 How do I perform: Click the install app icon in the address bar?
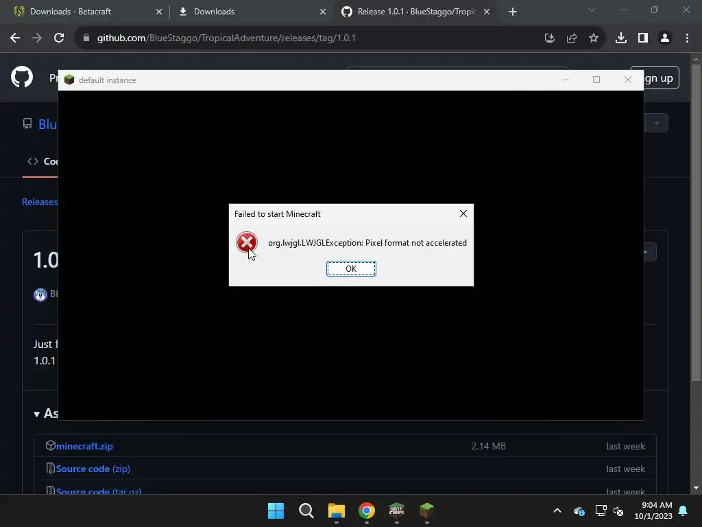pyautogui.click(x=549, y=38)
